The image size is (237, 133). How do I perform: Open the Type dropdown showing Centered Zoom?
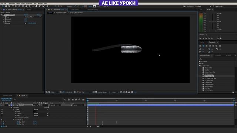pyautogui.click(x=33, y=17)
